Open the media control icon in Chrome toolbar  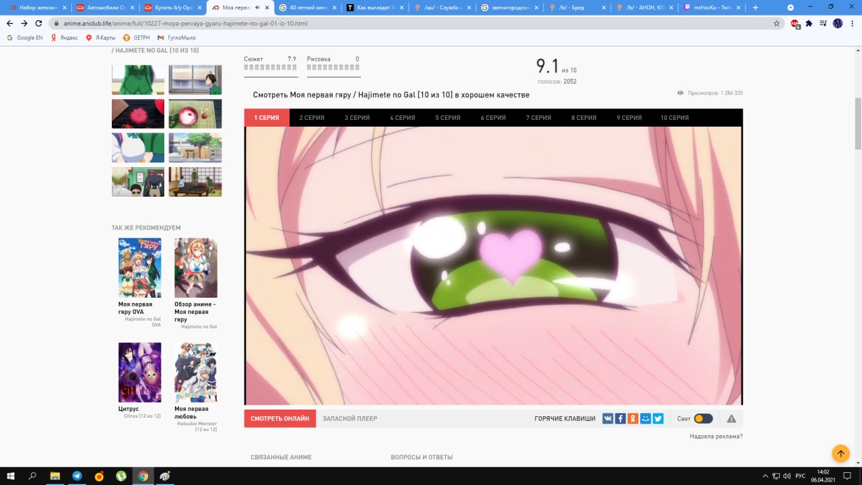click(x=823, y=23)
